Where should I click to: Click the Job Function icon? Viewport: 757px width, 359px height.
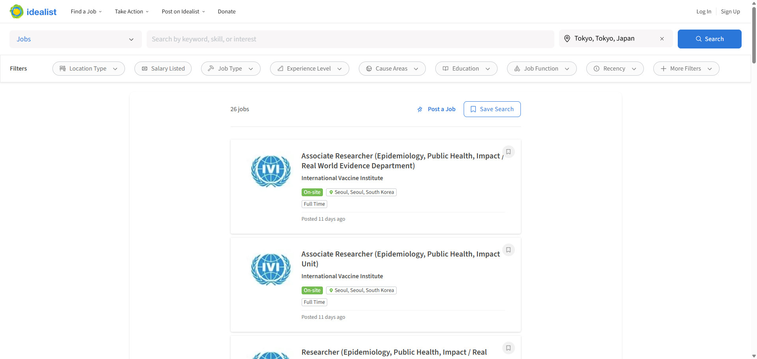(517, 69)
